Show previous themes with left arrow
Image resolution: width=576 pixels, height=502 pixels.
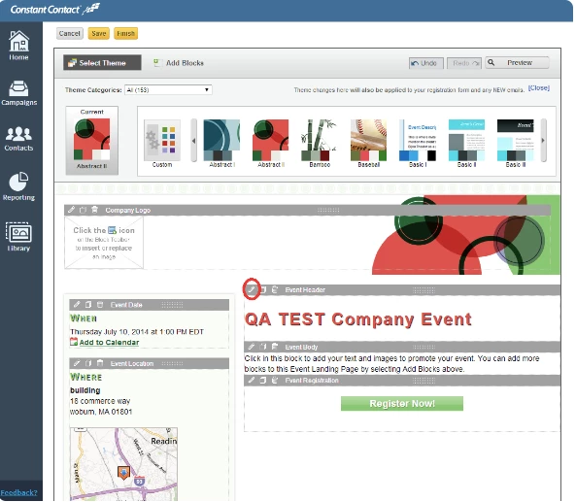coord(193,140)
